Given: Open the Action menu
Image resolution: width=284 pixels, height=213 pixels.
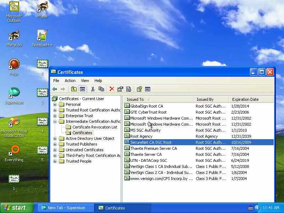Looking at the screenshot, I should 70,81.
